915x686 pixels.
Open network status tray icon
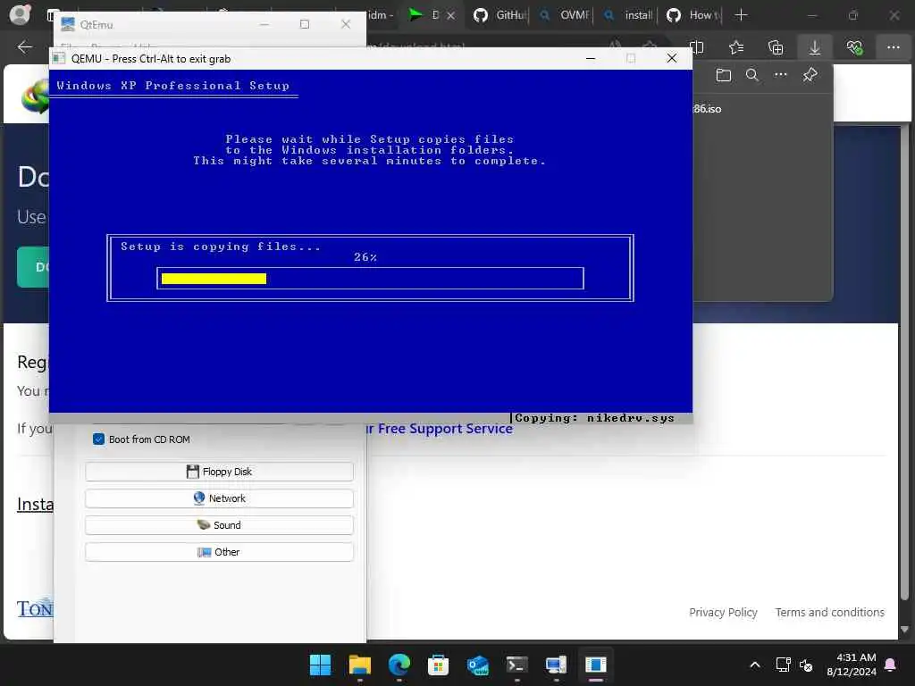(783, 665)
